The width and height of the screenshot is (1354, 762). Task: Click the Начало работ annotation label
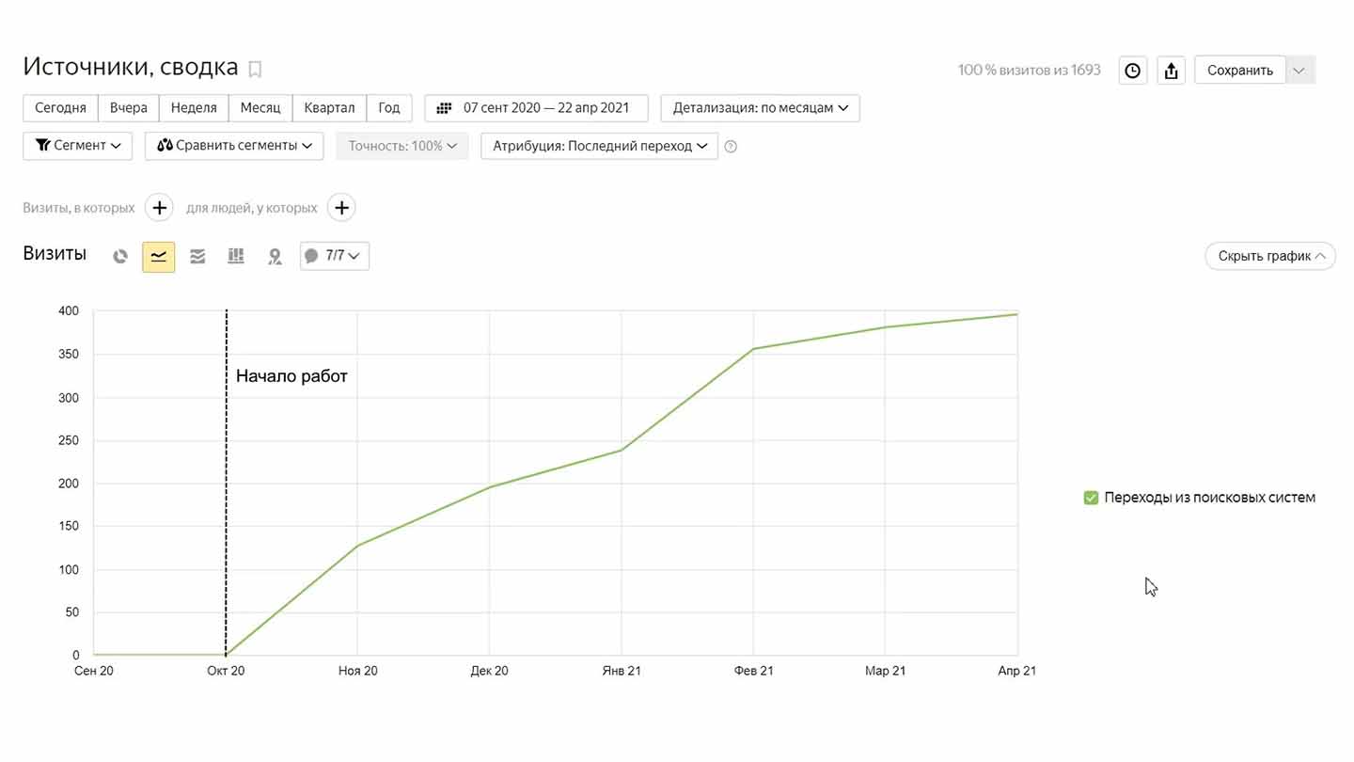291,376
